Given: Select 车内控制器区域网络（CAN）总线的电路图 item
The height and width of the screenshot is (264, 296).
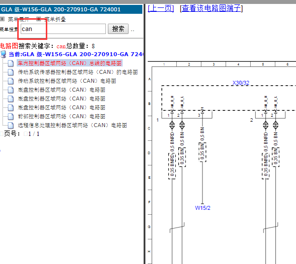Looking at the screenshot, I should tap(69, 63).
